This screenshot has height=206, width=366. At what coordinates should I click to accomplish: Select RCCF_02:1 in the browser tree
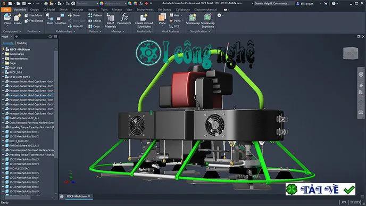[x=16, y=72]
